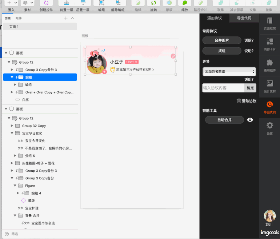Send backward with 后置一层 icon

[83, 3]
